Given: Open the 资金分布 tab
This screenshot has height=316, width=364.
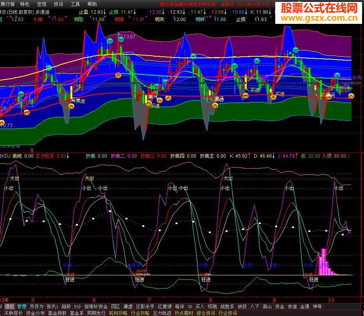Looking at the screenshot, I should (35, 313).
